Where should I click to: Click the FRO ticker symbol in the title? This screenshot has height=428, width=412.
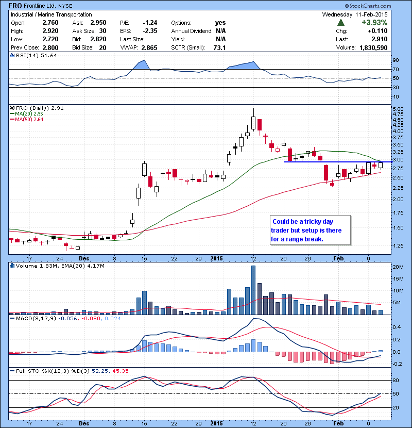coord(15,6)
